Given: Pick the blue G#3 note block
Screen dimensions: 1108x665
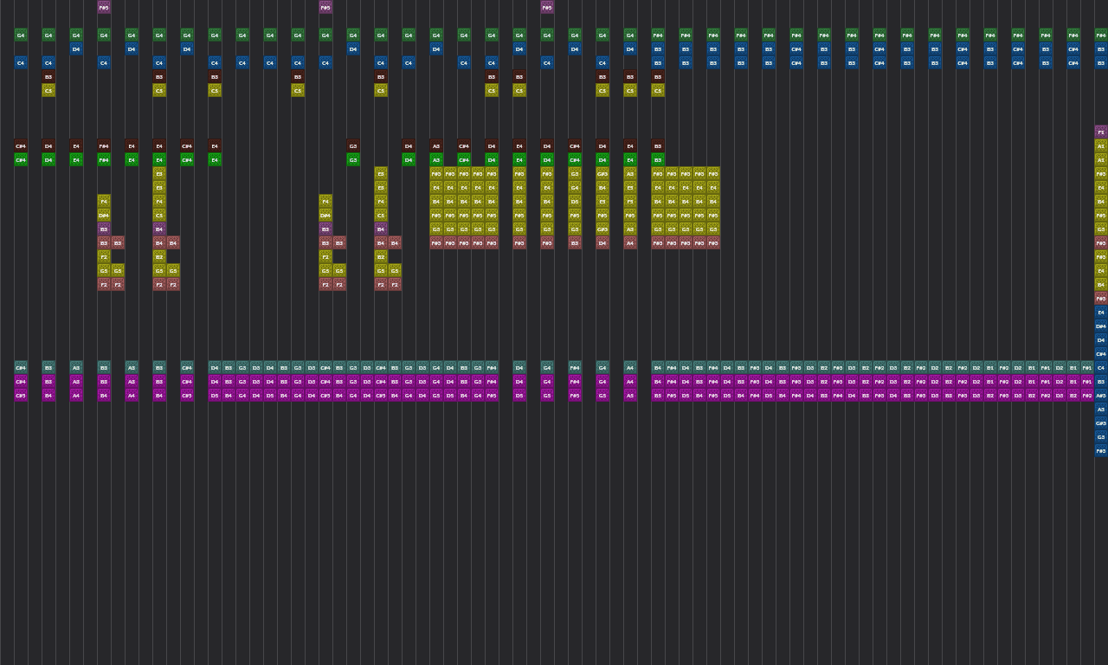Looking at the screenshot, I should (x=1101, y=423).
